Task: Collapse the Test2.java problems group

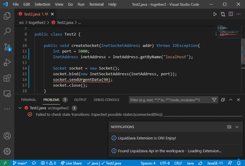Action: pyautogui.click(x=20, y=108)
